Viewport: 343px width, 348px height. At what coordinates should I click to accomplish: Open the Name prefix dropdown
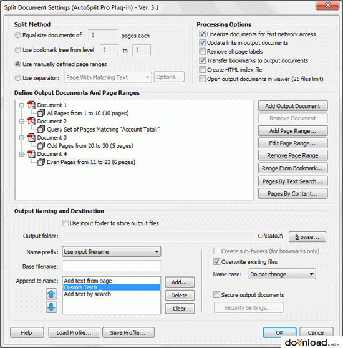pyautogui.click(x=112, y=252)
